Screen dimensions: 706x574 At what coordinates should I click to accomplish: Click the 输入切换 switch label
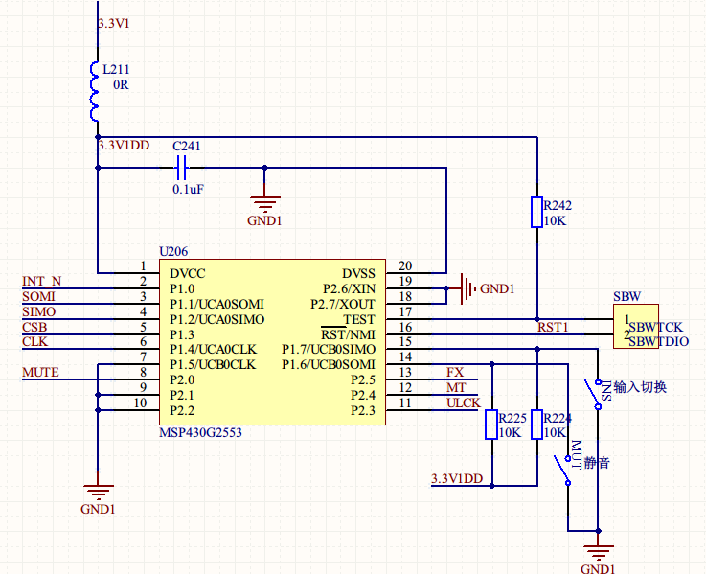640,387
